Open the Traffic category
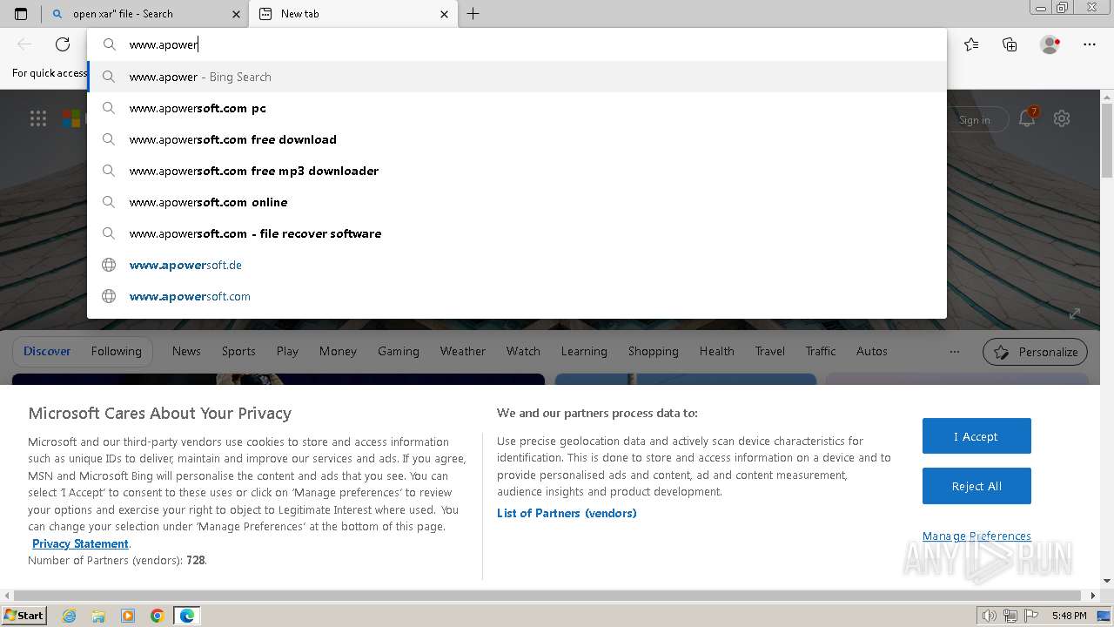Image resolution: width=1114 pixels, height=627 pixels. (821, 351)
